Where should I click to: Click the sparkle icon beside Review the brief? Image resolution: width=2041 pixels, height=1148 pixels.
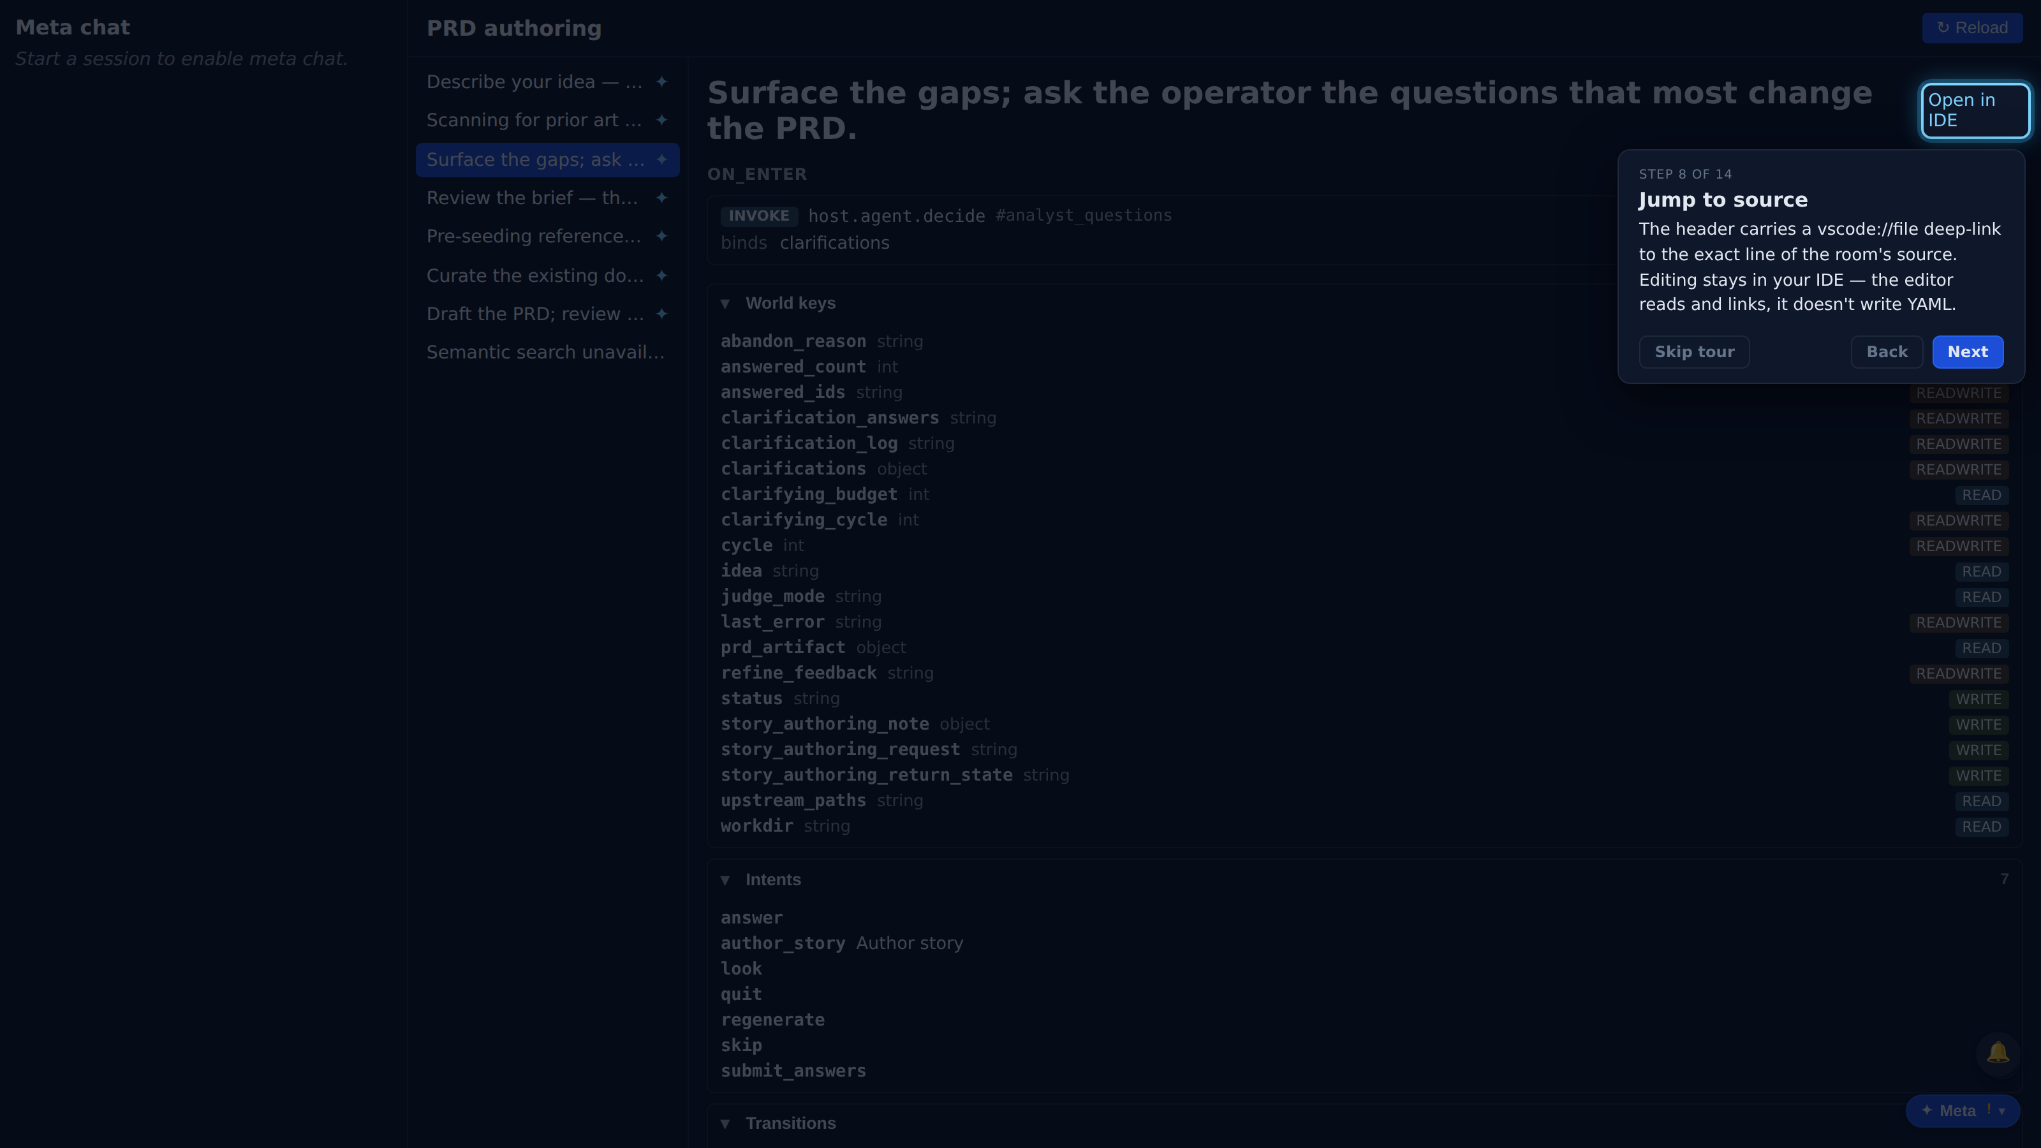click(x=661, y=197)
